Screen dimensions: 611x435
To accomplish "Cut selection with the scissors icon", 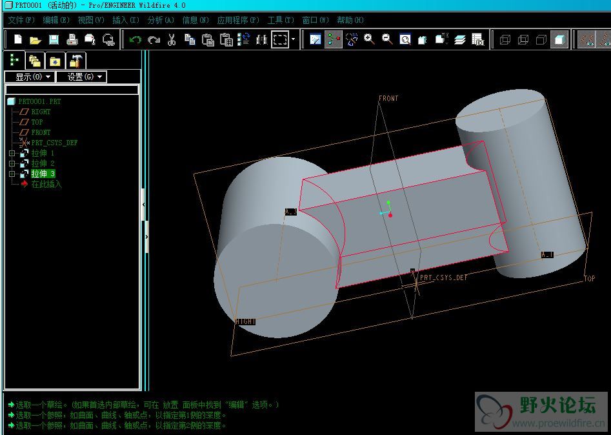I will point(172,39).
